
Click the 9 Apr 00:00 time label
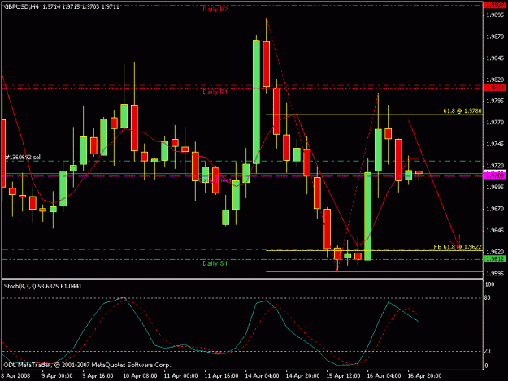(x=57, y=376)
